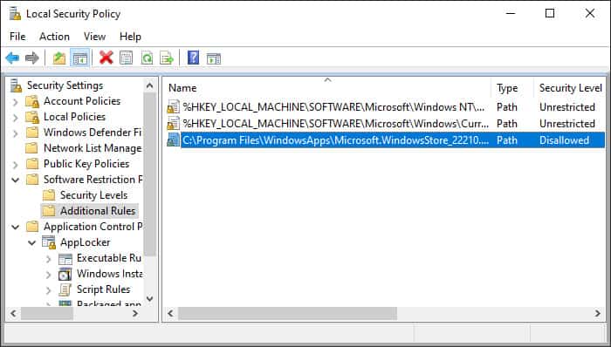611x347 pixels.
Task: Toggle the Show/Hide Console Tree icon
Action: 80,58
